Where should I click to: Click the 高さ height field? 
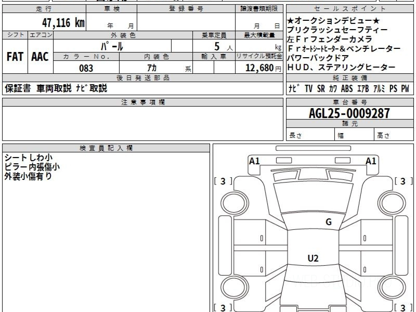pyautogui.click(x=394, y=135)
